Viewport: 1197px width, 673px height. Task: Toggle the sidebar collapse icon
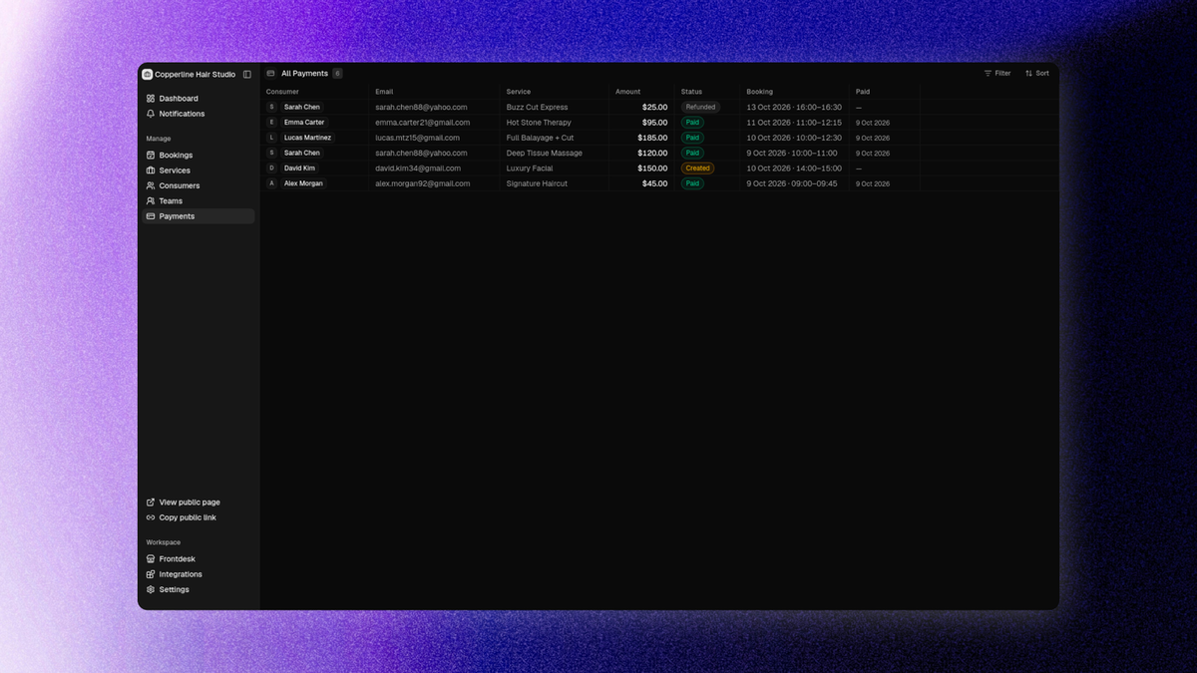[x=247, y=75]
